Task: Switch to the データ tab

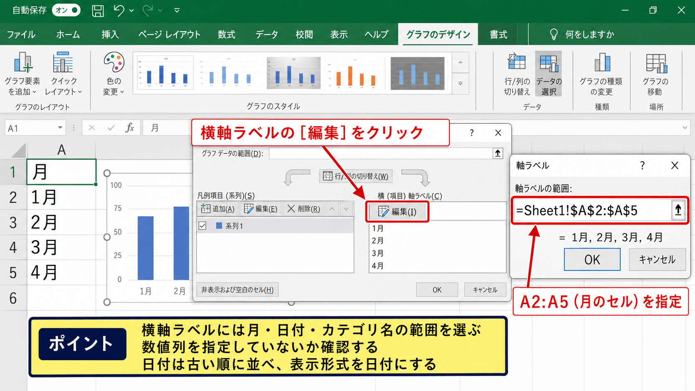Action: pyautogui.click(x=266, y=34)
